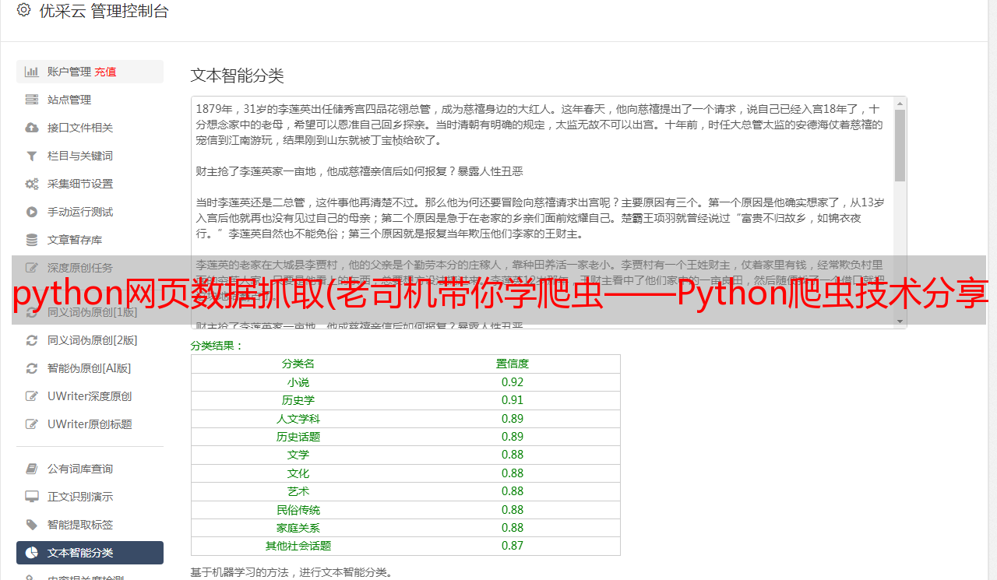Image resolution: width=997 pixels, height=580 pixels.
Task: Select the 小说 category cell
Action: point(298,382)
